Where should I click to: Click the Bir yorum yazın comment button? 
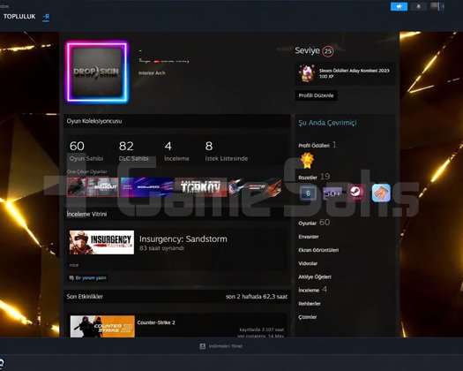point(87,277)
